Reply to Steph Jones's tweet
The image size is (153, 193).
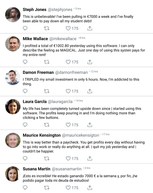click(x=25, y=28)
